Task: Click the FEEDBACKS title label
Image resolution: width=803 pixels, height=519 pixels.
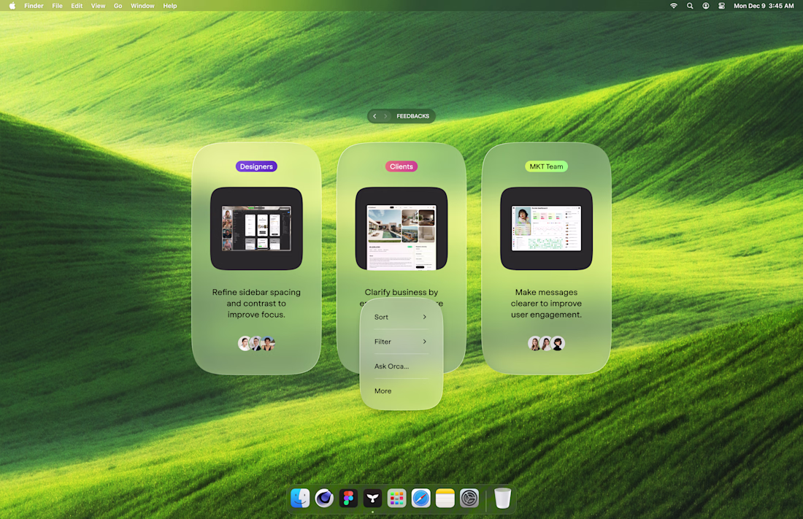Action: point(412,116)
